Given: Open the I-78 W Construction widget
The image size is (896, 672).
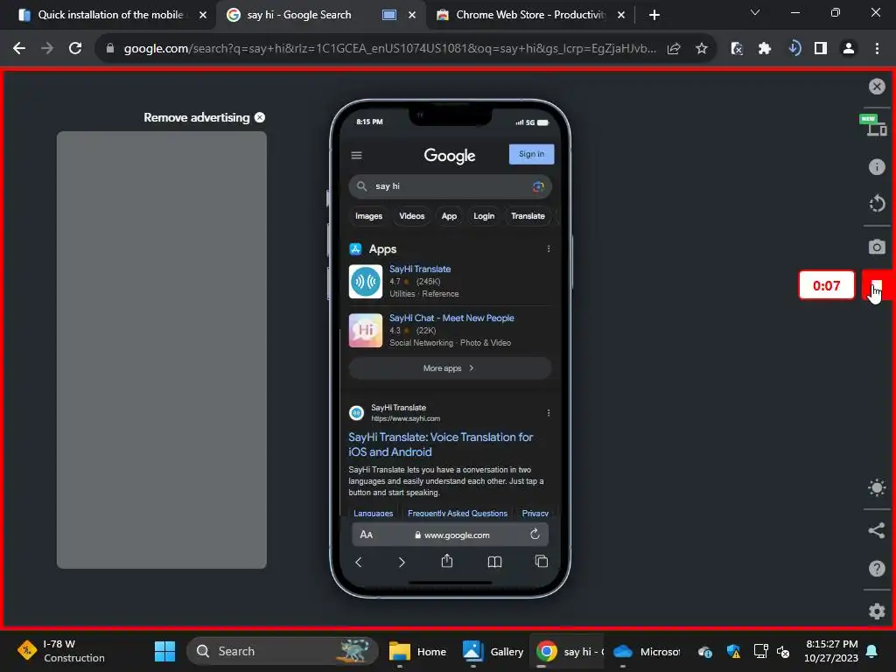Looking at the screenshot, I should [61, 651].
